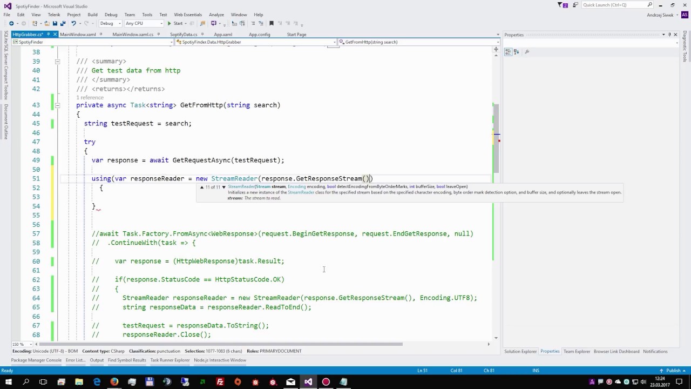Collapse the summary comment outlining region
The image size is (691, 389).
point(57,62)
